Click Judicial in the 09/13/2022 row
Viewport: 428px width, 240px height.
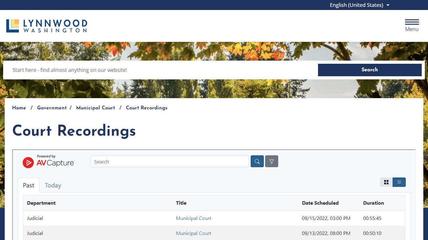tap(35, 233)
